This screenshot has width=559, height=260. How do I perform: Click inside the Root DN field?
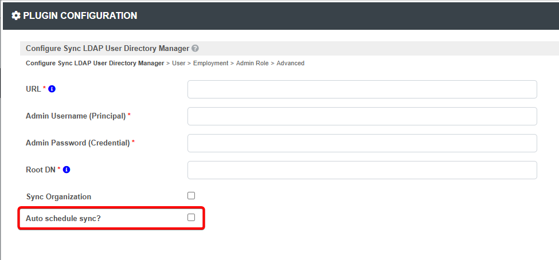[362, 170]
